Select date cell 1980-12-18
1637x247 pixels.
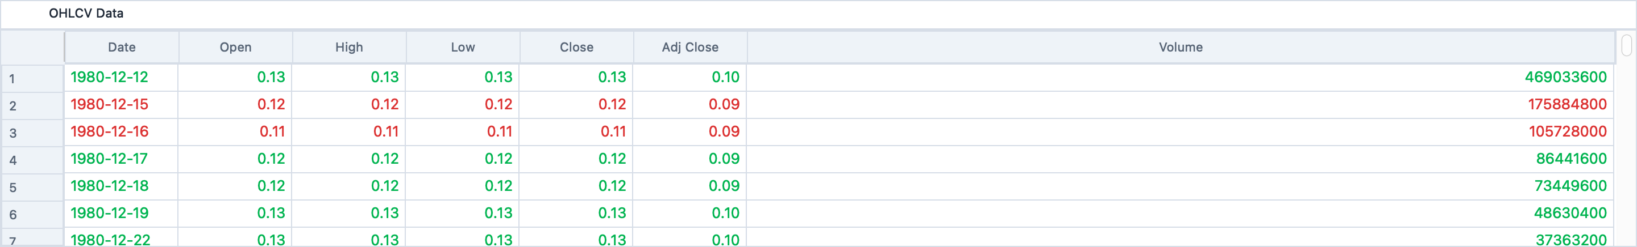pos(121,186)
